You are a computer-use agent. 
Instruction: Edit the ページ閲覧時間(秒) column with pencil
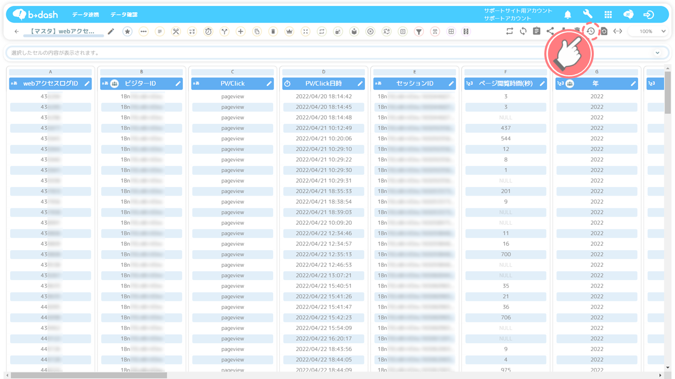542,84
